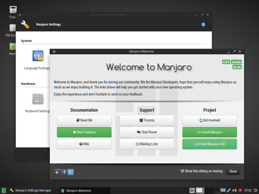Click the blue flag keyboard layout tray icon
The height and width of the screenshot is (194, 259).
pos(223,190)
